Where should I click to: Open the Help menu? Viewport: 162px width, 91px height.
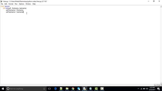[x=34, y=4]
